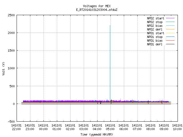Click the chart title 'Voltages for MEX'
Viewport: 183px width, 137px height.
tap(97, 6)
